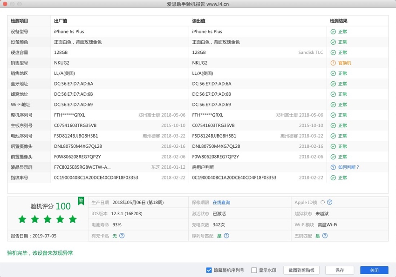The width and height of the screenshot is (396, 277).
Task: Click the question mark icon in 液晶显示屏 row
Action: [333, 167]
